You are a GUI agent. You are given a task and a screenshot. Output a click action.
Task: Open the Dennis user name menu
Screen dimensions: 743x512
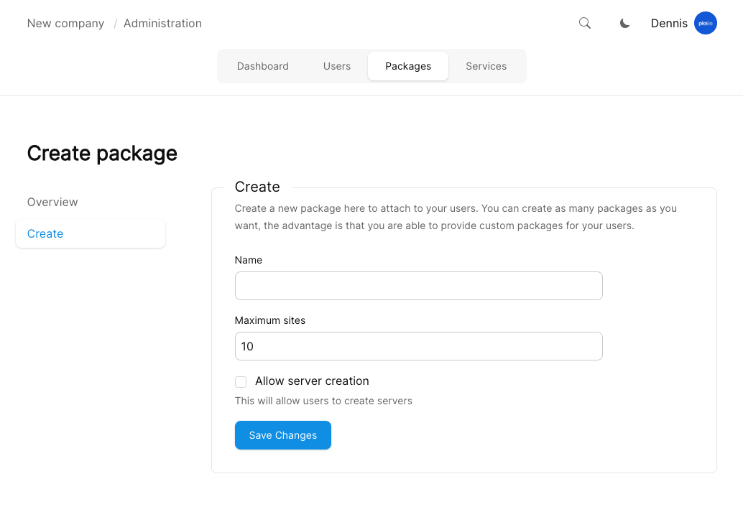tap(668, 23)
